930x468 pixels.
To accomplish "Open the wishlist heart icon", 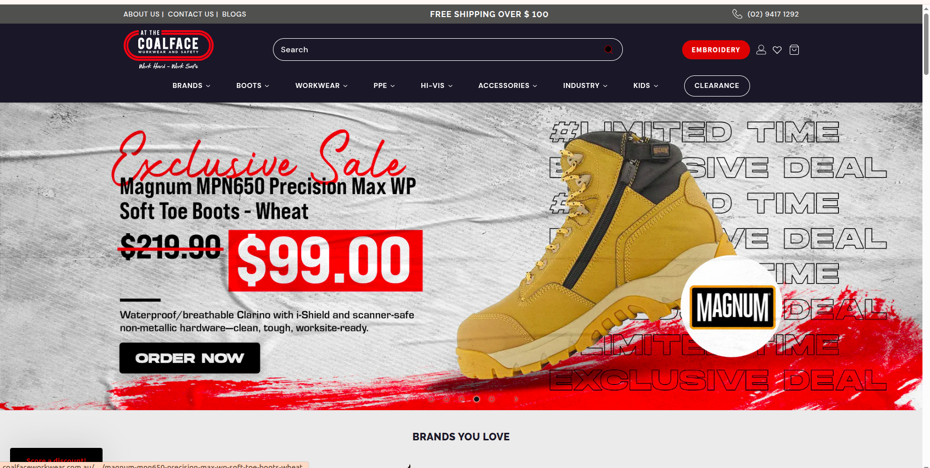I will 777,50.
